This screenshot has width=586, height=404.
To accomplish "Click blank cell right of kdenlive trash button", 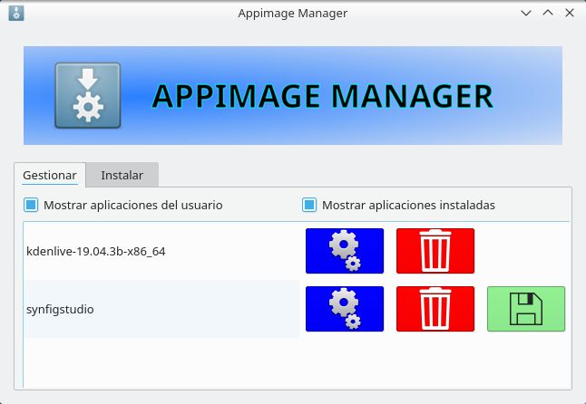I will [x=525, y=250].
